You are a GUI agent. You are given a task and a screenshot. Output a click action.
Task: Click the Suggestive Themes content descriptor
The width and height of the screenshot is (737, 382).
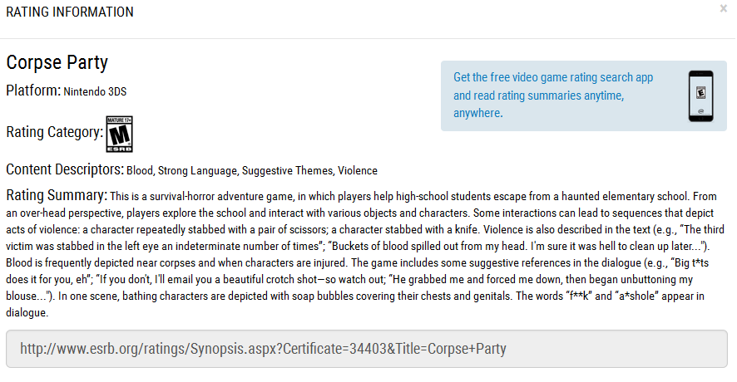coord(287,171)
